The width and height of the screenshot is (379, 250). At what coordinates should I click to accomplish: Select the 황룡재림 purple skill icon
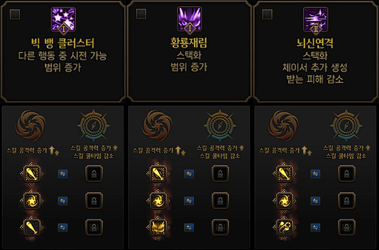pyautogui.click(x=189, y=19)
